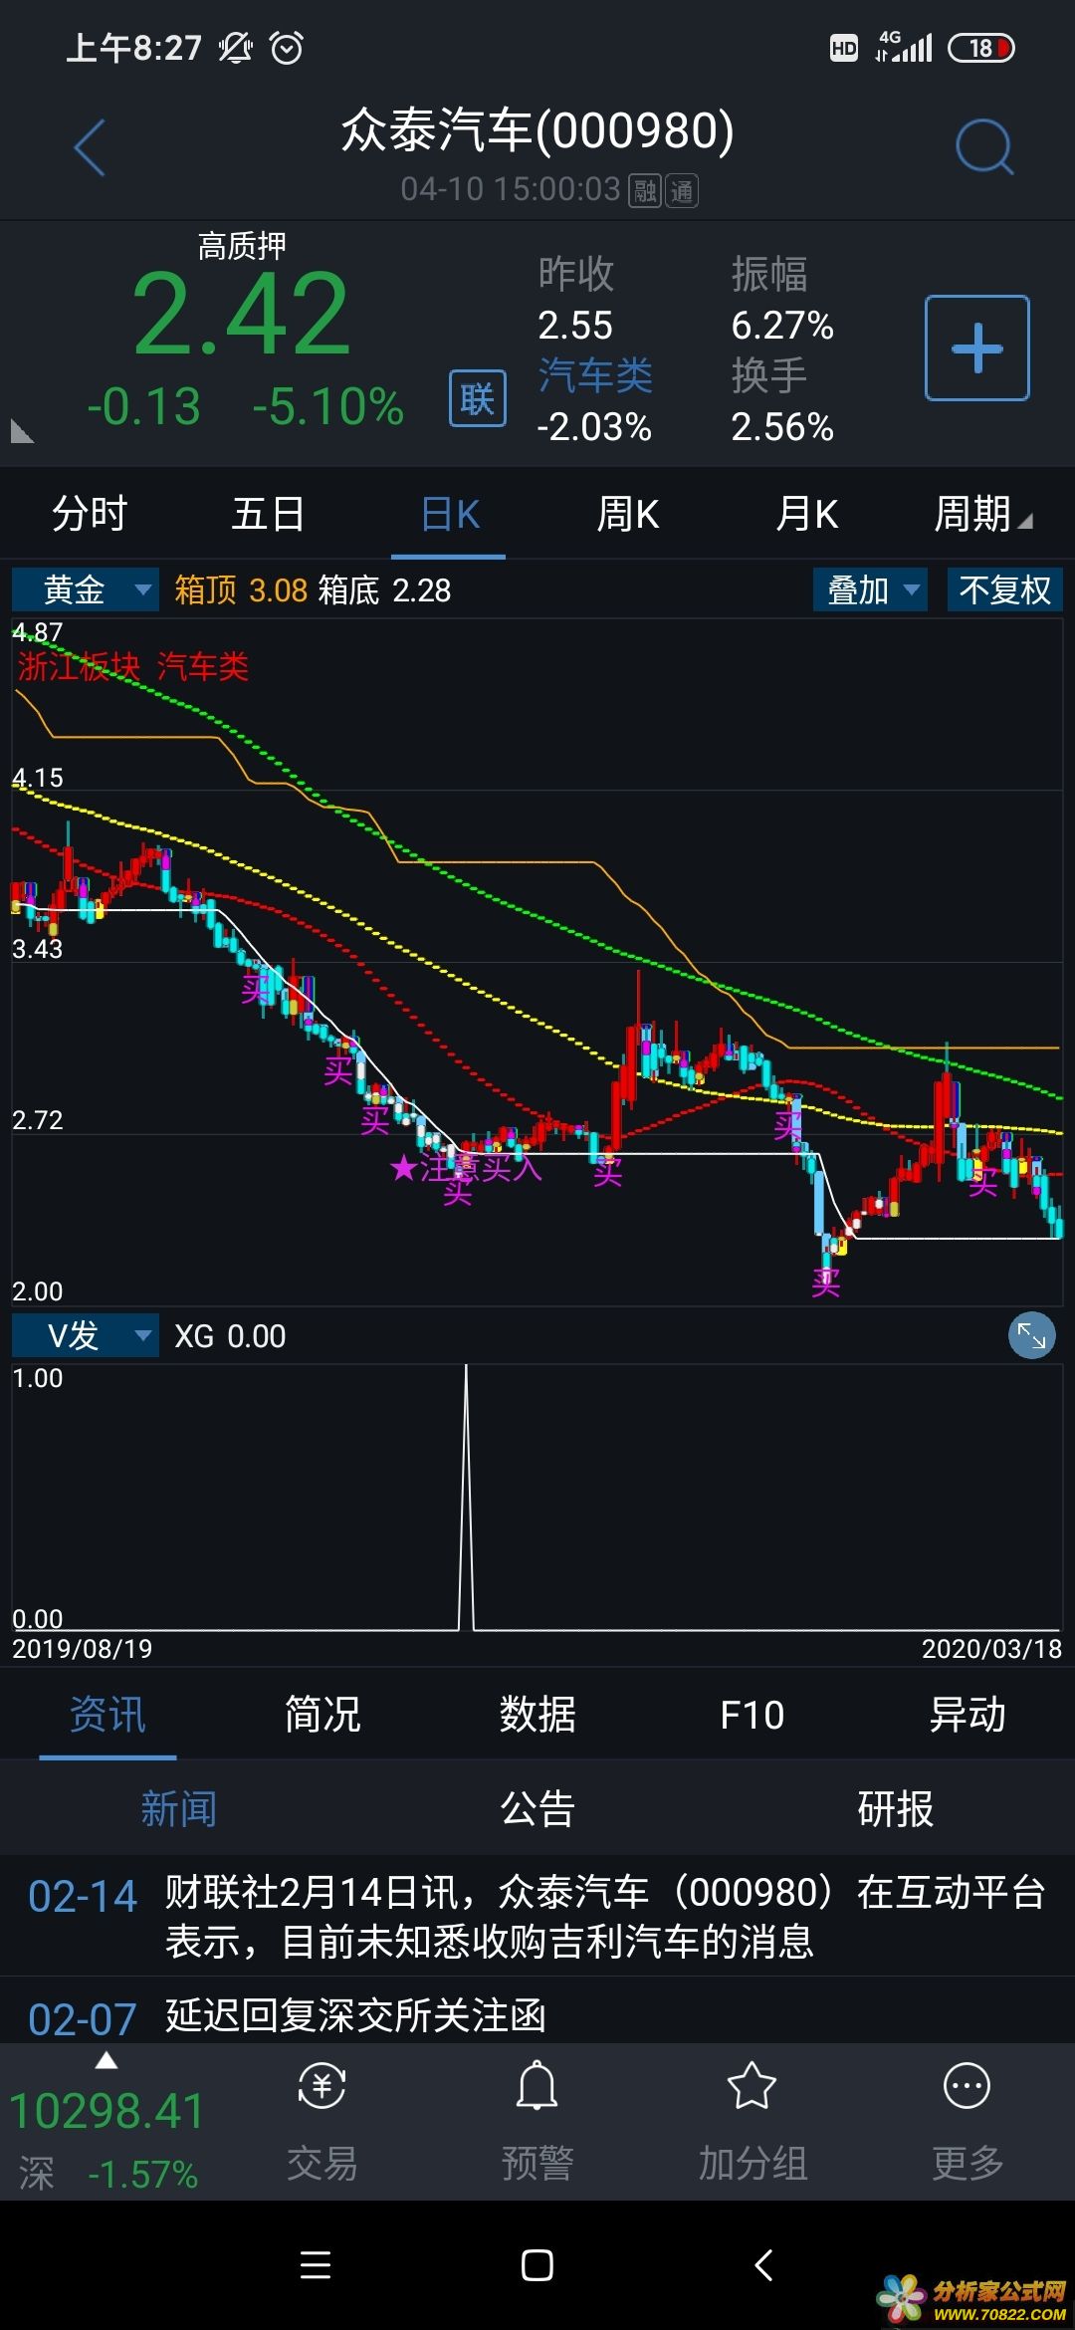1075x2330 pixels.
Task: Tap the 浙江板块 label on chart
Action: [79, 666]
